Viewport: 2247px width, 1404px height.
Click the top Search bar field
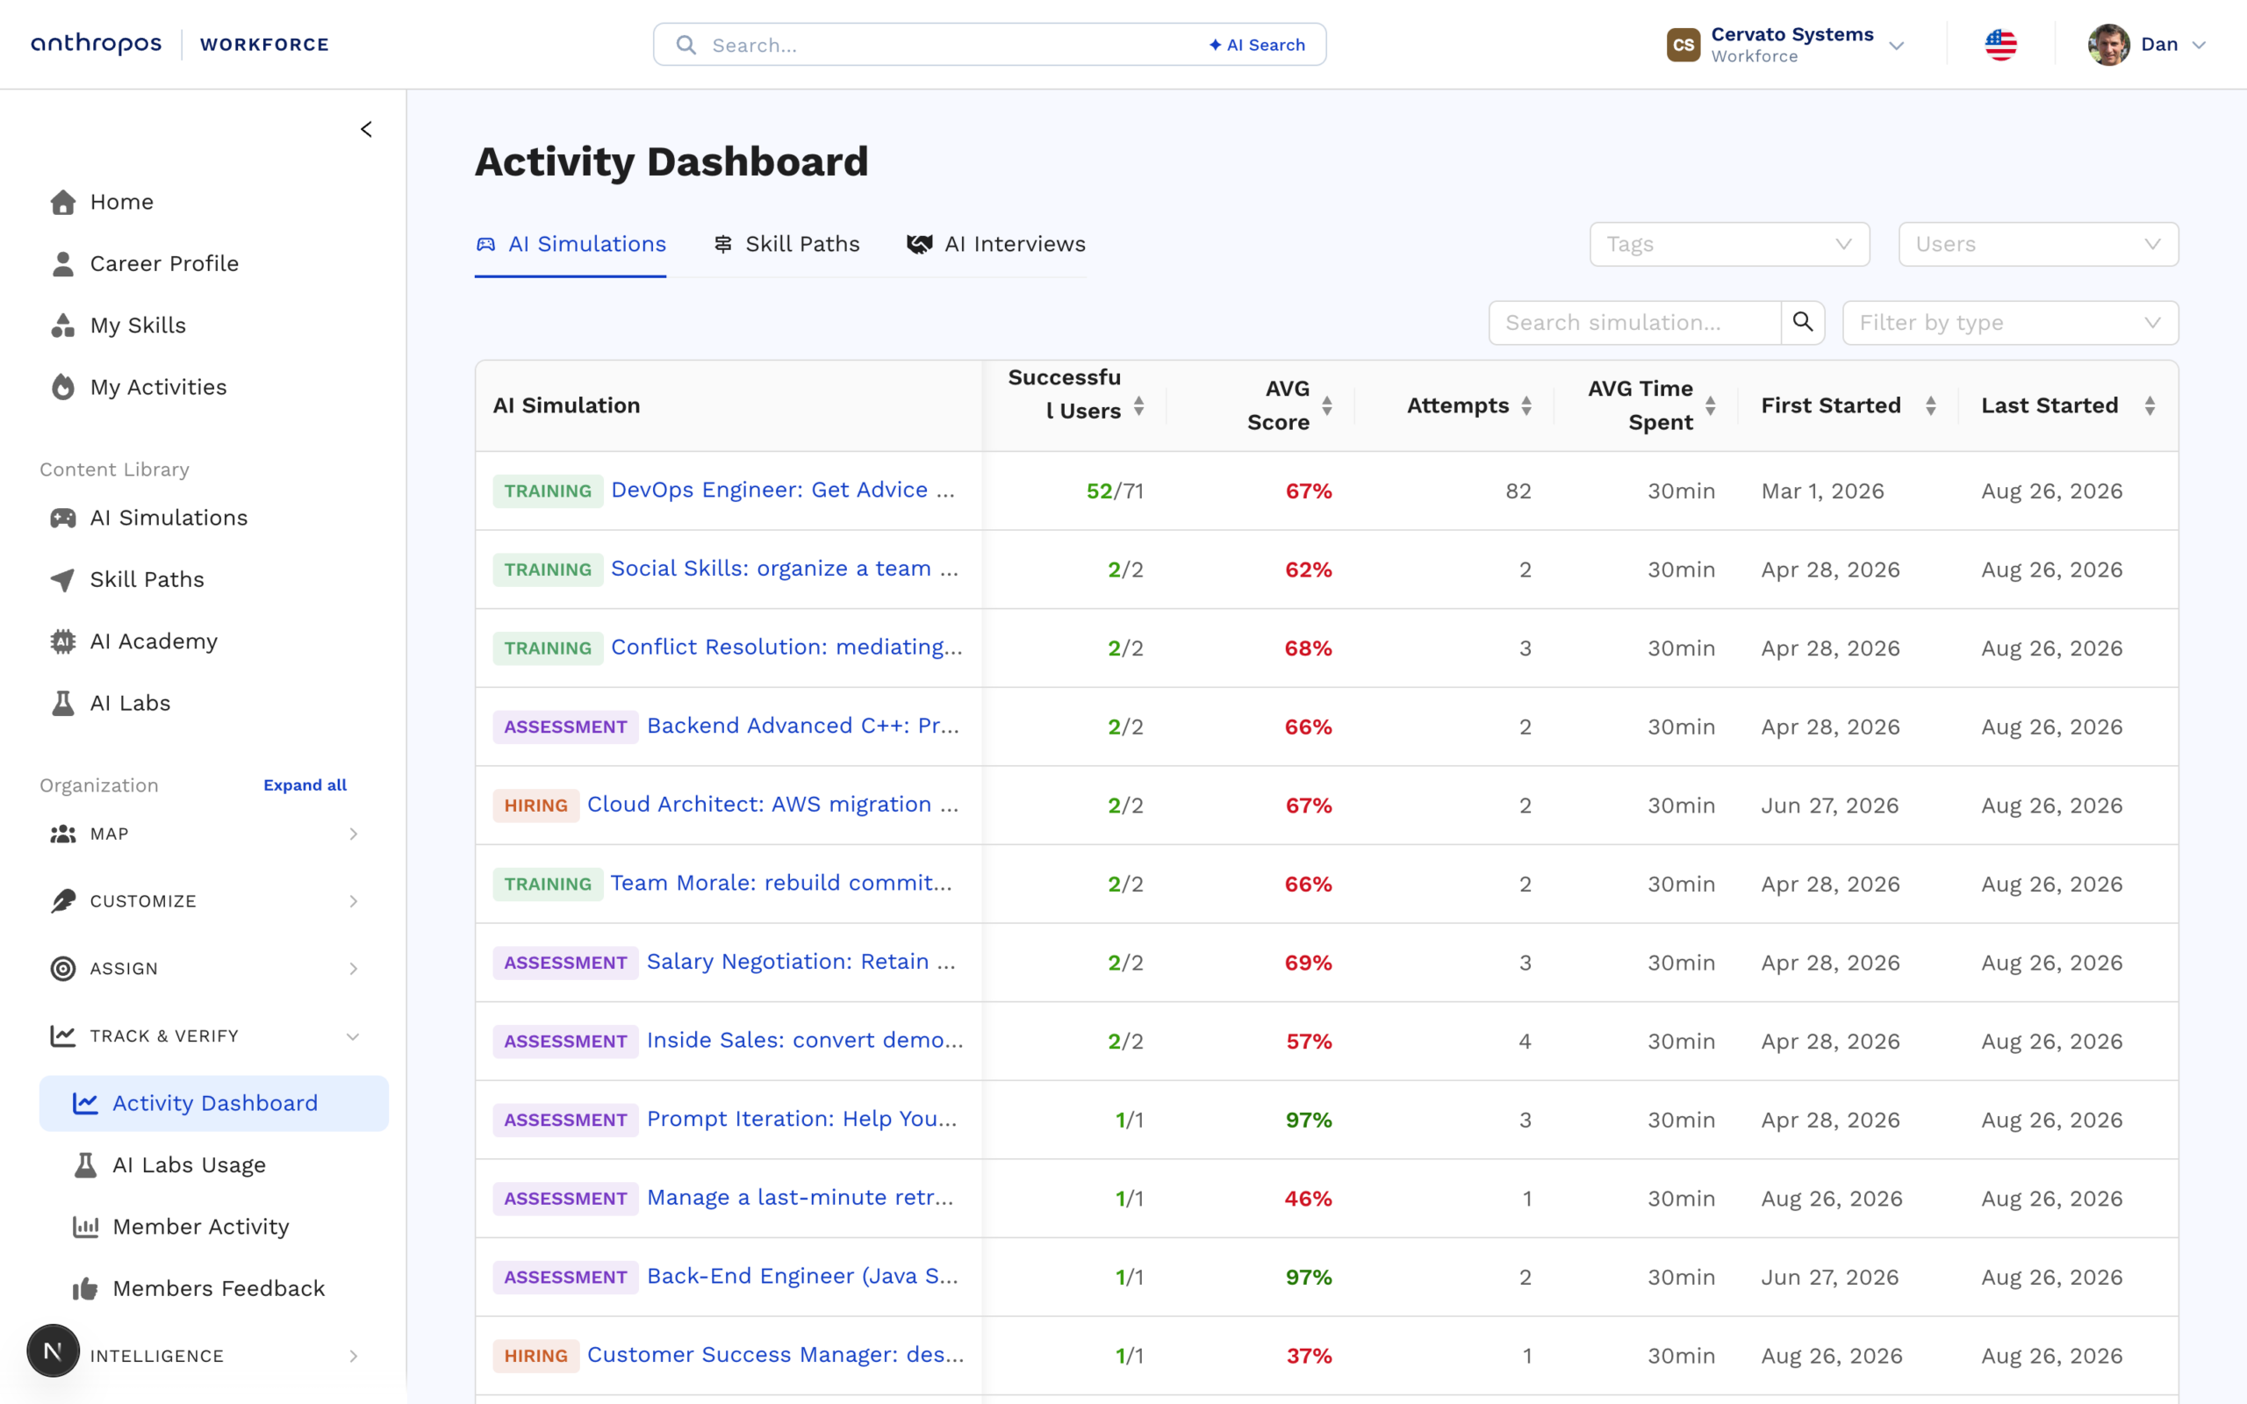pos(989,45)
